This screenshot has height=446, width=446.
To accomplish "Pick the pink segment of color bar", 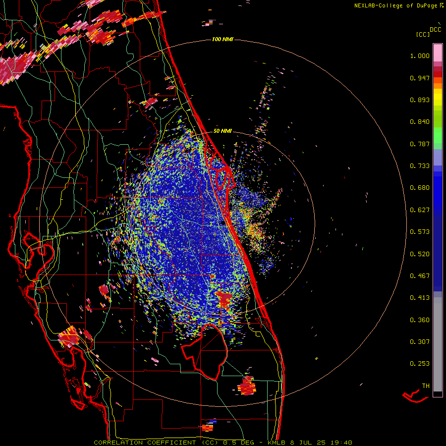I will point(438,53).
